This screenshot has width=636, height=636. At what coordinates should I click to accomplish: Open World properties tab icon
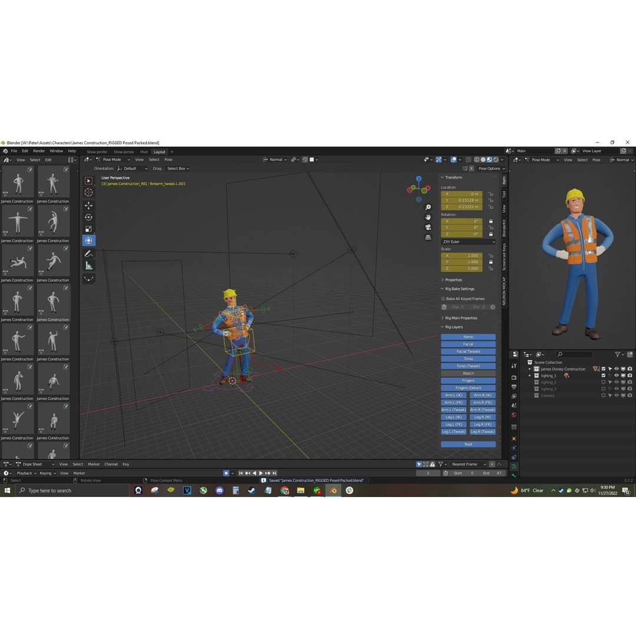[x=514, y=415]
